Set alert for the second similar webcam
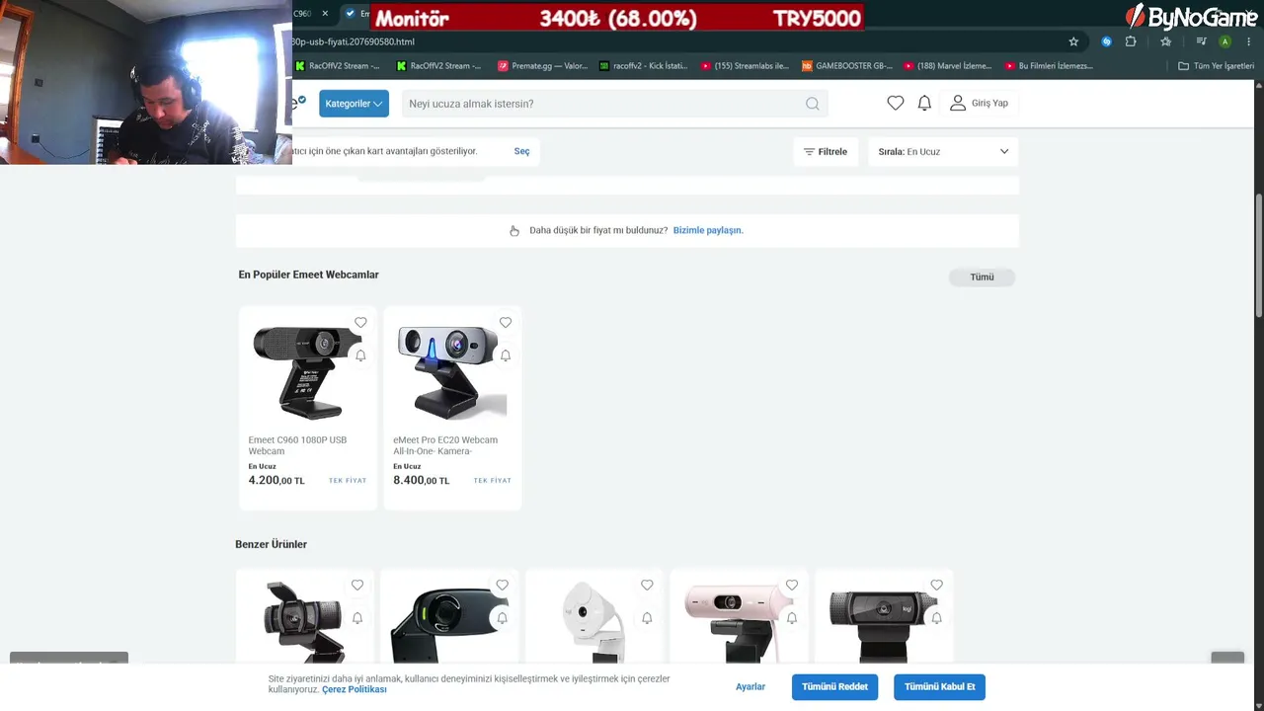The height and width of the screenshot is (711, 1264). (503, 618)
